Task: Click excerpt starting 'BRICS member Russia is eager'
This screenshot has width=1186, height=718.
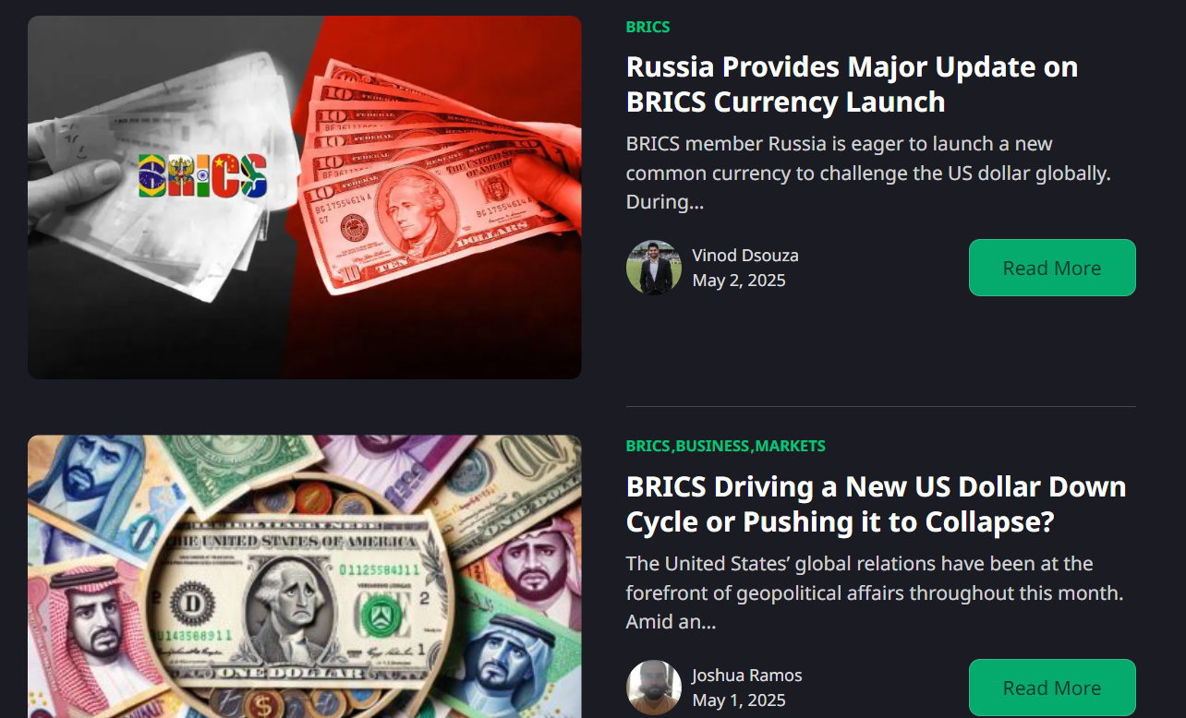Action: pyautogui.click(x=868, y=173)
